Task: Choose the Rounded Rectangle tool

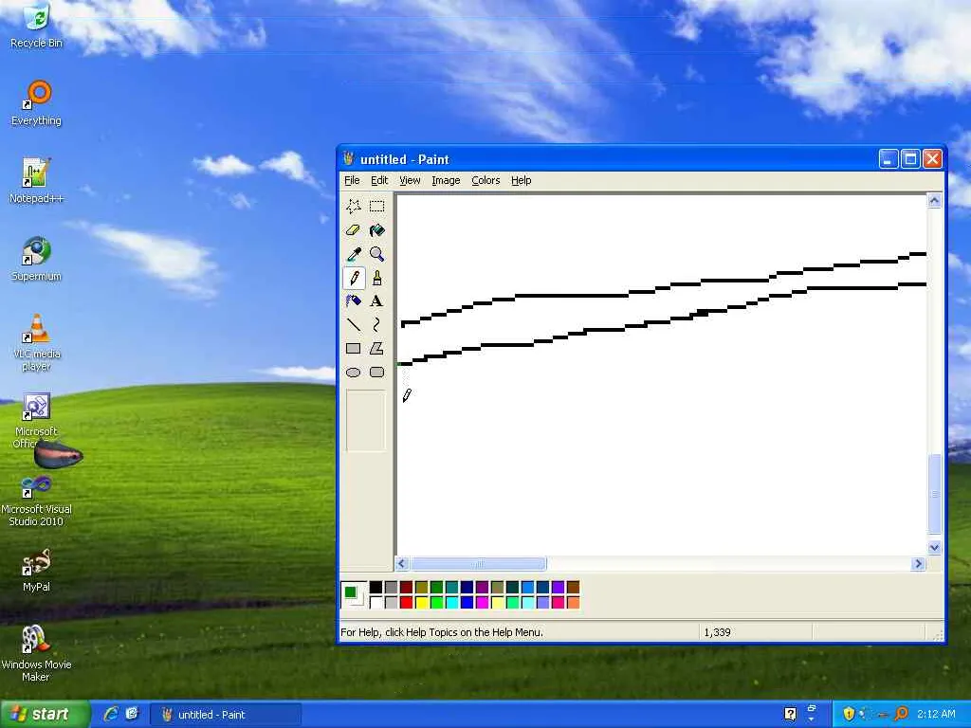Action: (x=376, y=372)
